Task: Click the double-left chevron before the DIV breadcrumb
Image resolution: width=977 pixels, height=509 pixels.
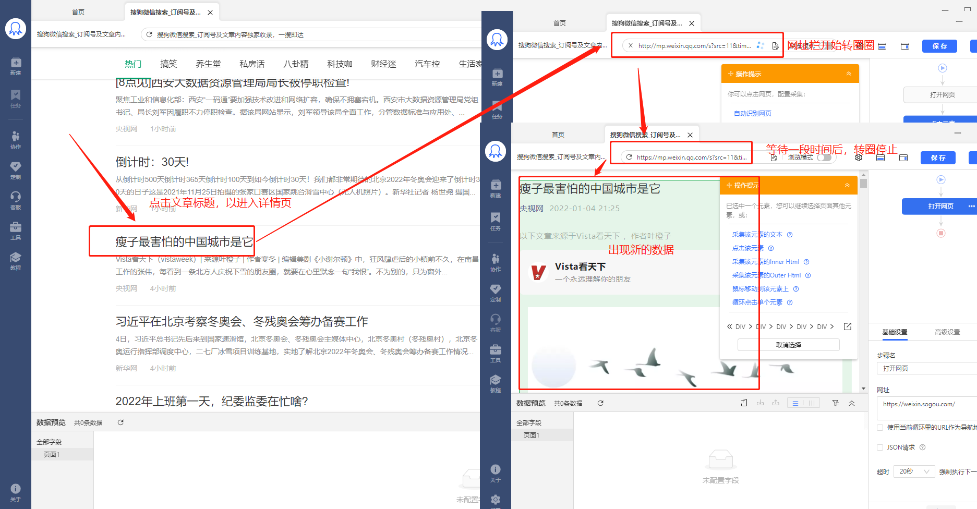Action: (729, 327)
